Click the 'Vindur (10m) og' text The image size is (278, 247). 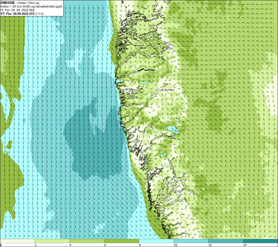tap(28, 3)
